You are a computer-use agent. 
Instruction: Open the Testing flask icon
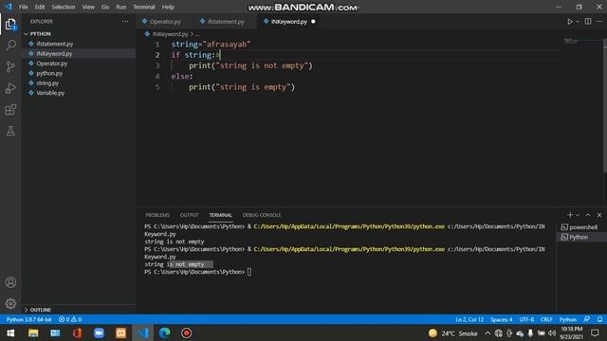(x=10, y=131)
